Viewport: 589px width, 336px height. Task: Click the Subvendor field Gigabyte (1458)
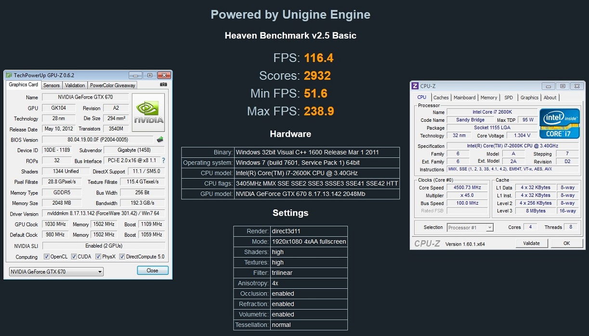[134, 150]
